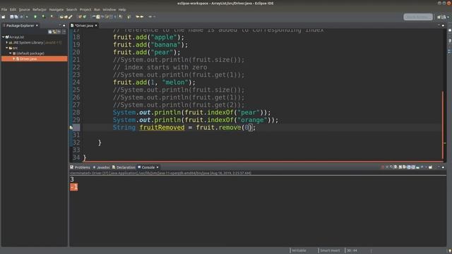Click the Open Perspective icon near Quick Access
452x254 pixels.
[x=439, y=17]
